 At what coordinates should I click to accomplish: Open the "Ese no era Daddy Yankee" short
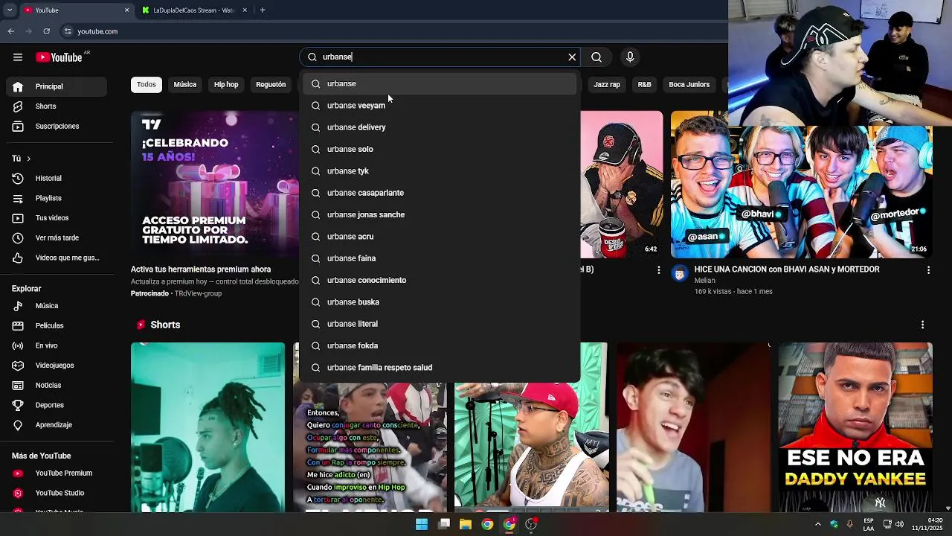pos(855,427)
